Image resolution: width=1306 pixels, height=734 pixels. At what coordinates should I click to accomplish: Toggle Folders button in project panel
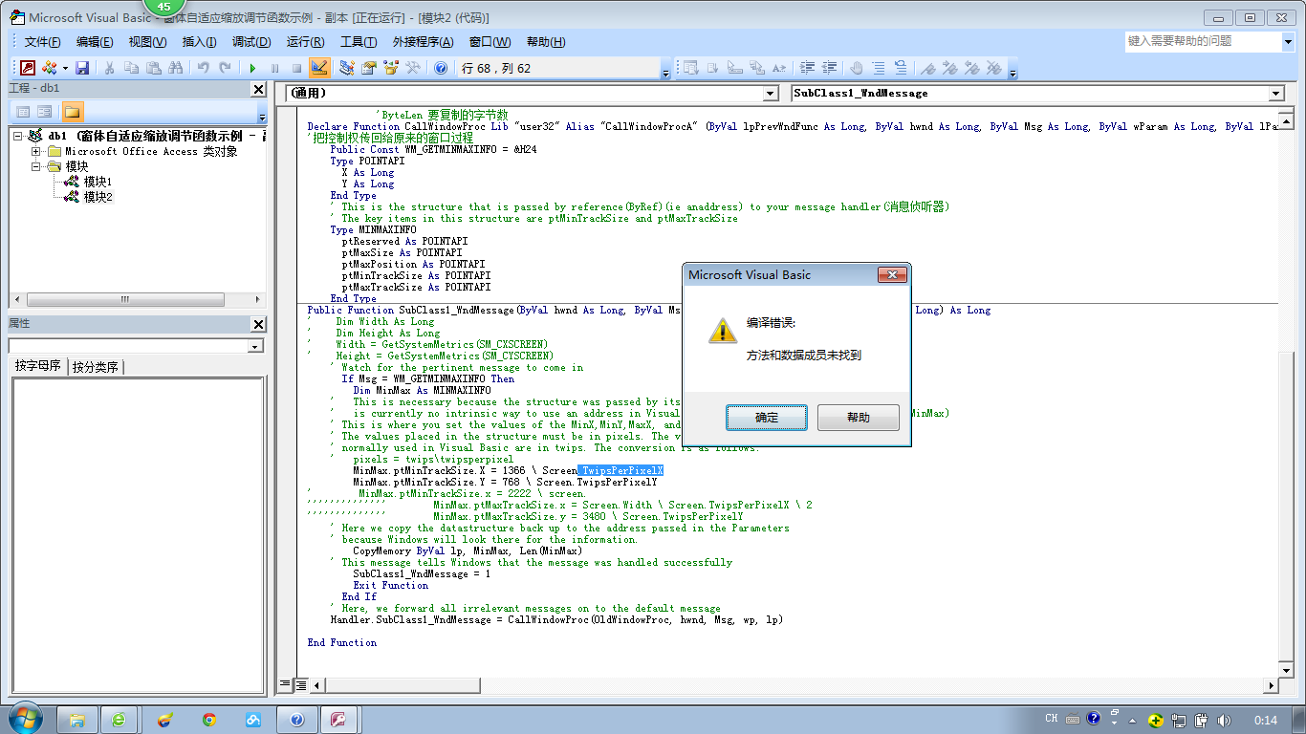pos(73,112)
